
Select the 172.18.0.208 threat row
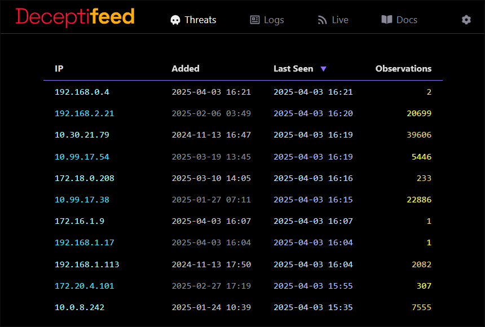84,178
